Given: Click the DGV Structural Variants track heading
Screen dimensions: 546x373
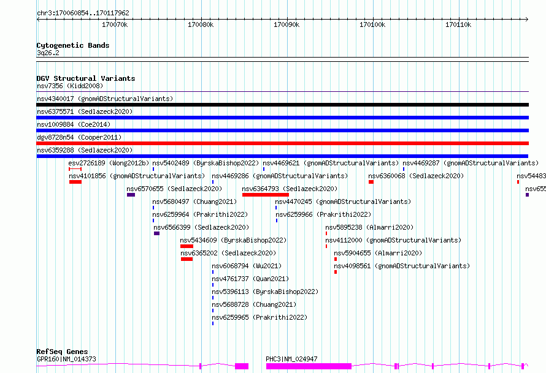Looking at the screenshot, I should (86, 78).
